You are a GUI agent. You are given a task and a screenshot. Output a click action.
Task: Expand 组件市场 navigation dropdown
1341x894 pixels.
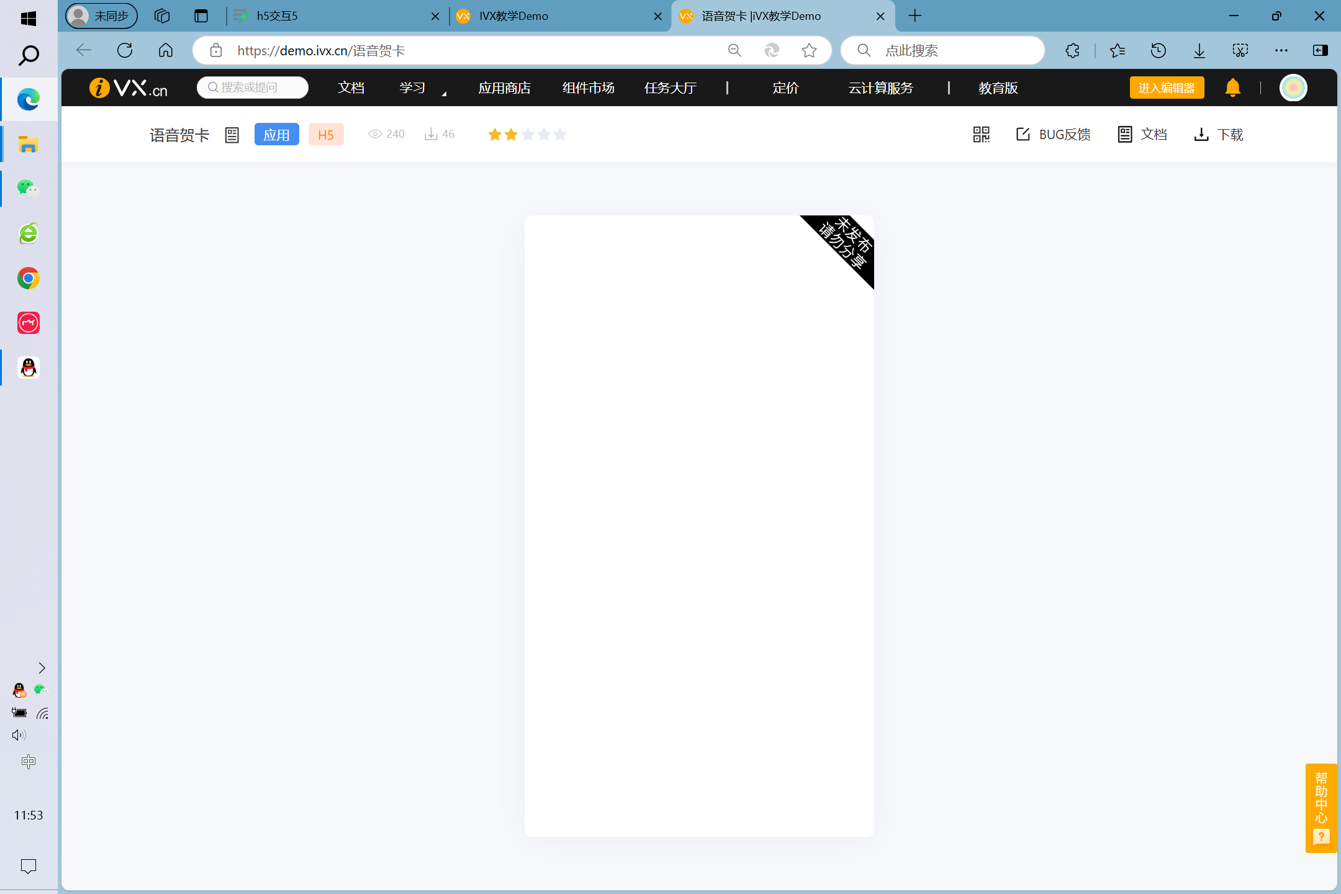click(587, 87)
